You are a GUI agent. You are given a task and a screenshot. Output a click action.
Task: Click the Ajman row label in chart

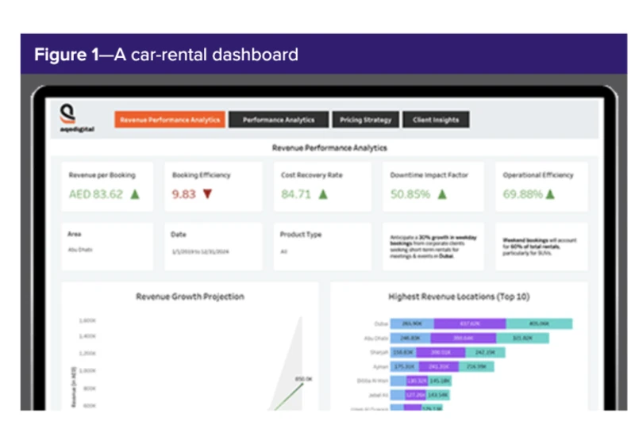(x=380, y=367)
